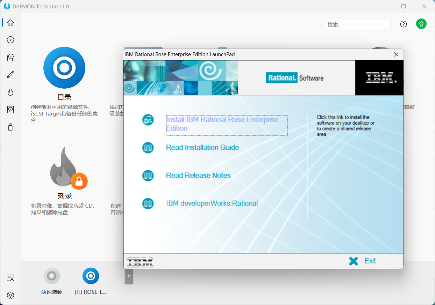Image resolution: width=435 pixels, height=305 pixels.
Task: Close the IBM Rational Rose LaunchPad window
Action: 396,54
